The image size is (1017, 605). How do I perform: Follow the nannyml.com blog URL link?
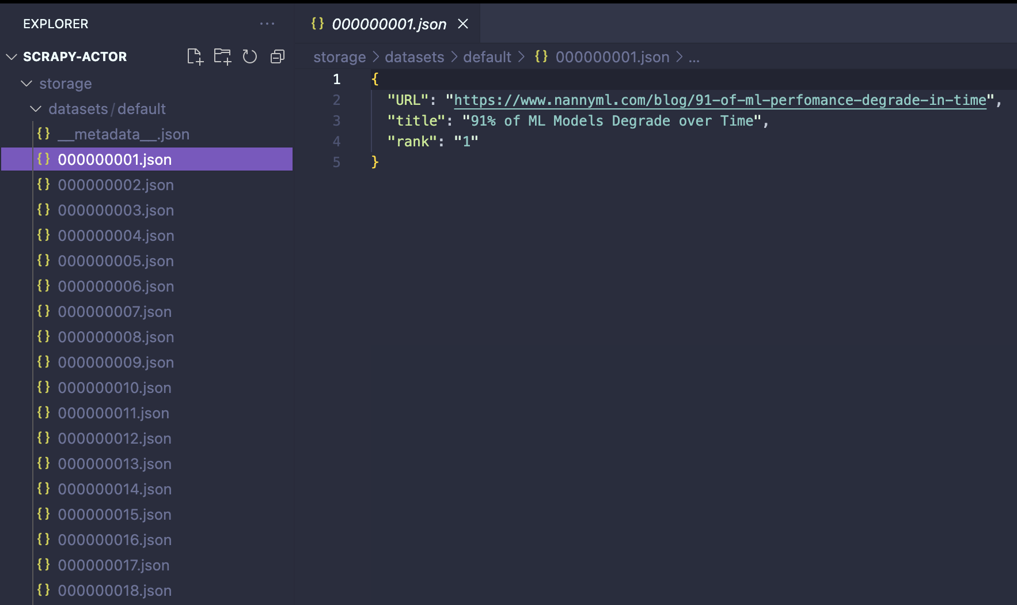point(720,100)
